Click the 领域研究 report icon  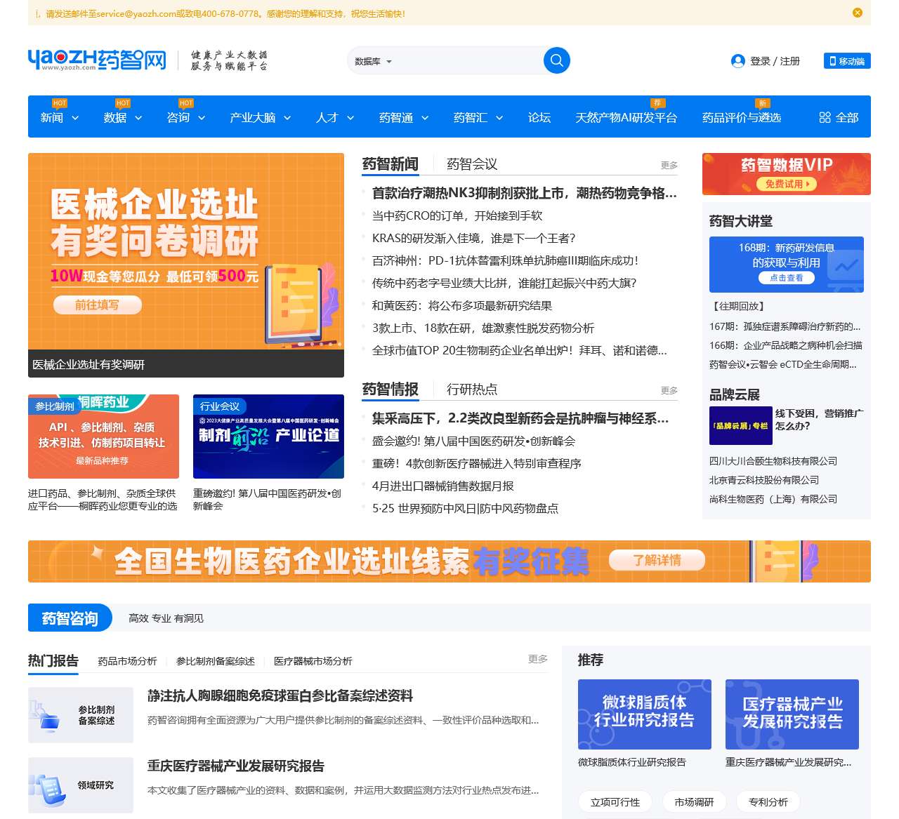tap(81, 785)
